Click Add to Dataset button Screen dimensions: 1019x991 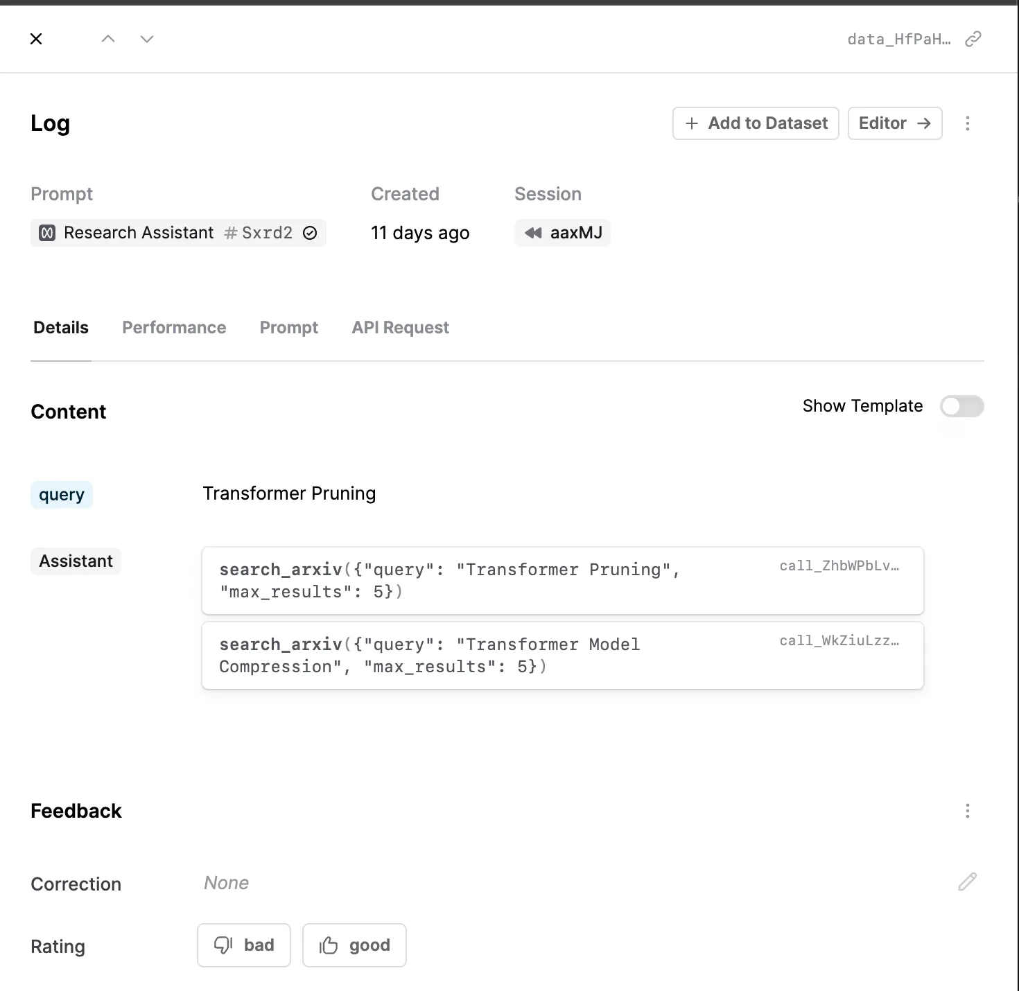(x=756, y=123)
